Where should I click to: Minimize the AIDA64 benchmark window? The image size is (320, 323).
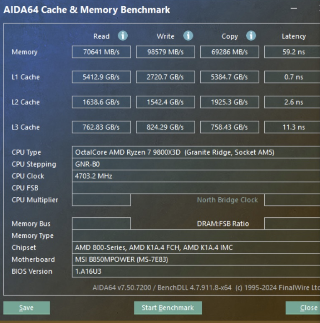tap(294, 8)
